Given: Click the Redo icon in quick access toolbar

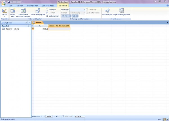Looking at the screenshot, I should point(17,2).
